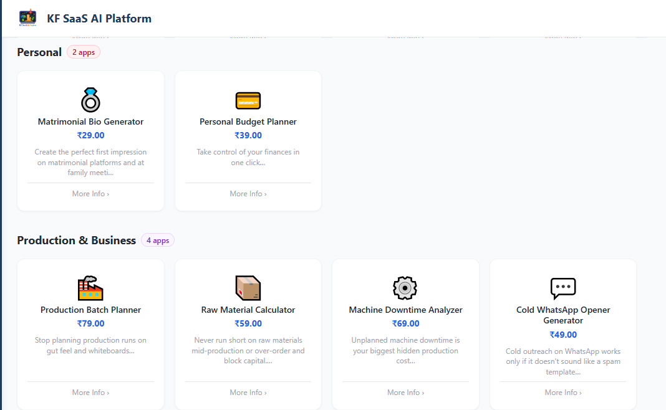Open More Info for Cold WhatsApp Opener Generator
Screen dimensions: 666x410
click(x=562, y=392)
